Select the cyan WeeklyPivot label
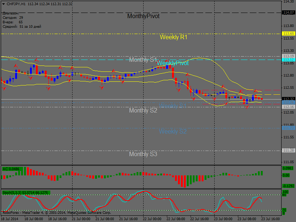 (x=173, y=63)
